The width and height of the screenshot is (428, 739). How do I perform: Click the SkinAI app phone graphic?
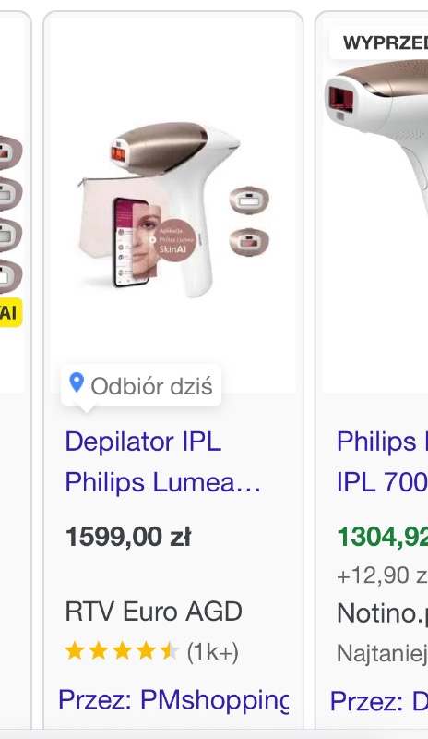(x=131, y=243)
